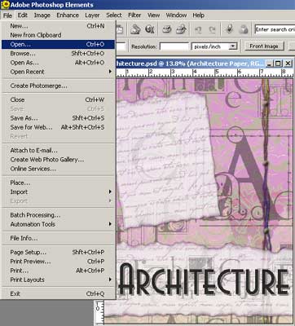Choose Print... menu item
295x326 pixels.
pyautogui.click(x=58, y=271)
